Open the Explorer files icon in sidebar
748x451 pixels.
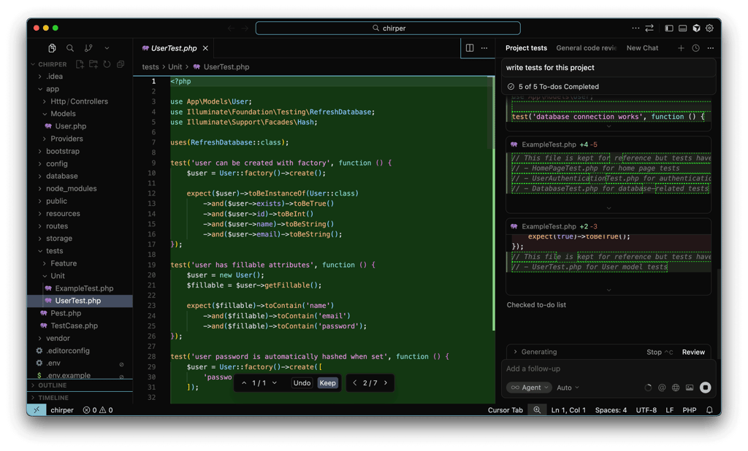click(x=52, y=48)
